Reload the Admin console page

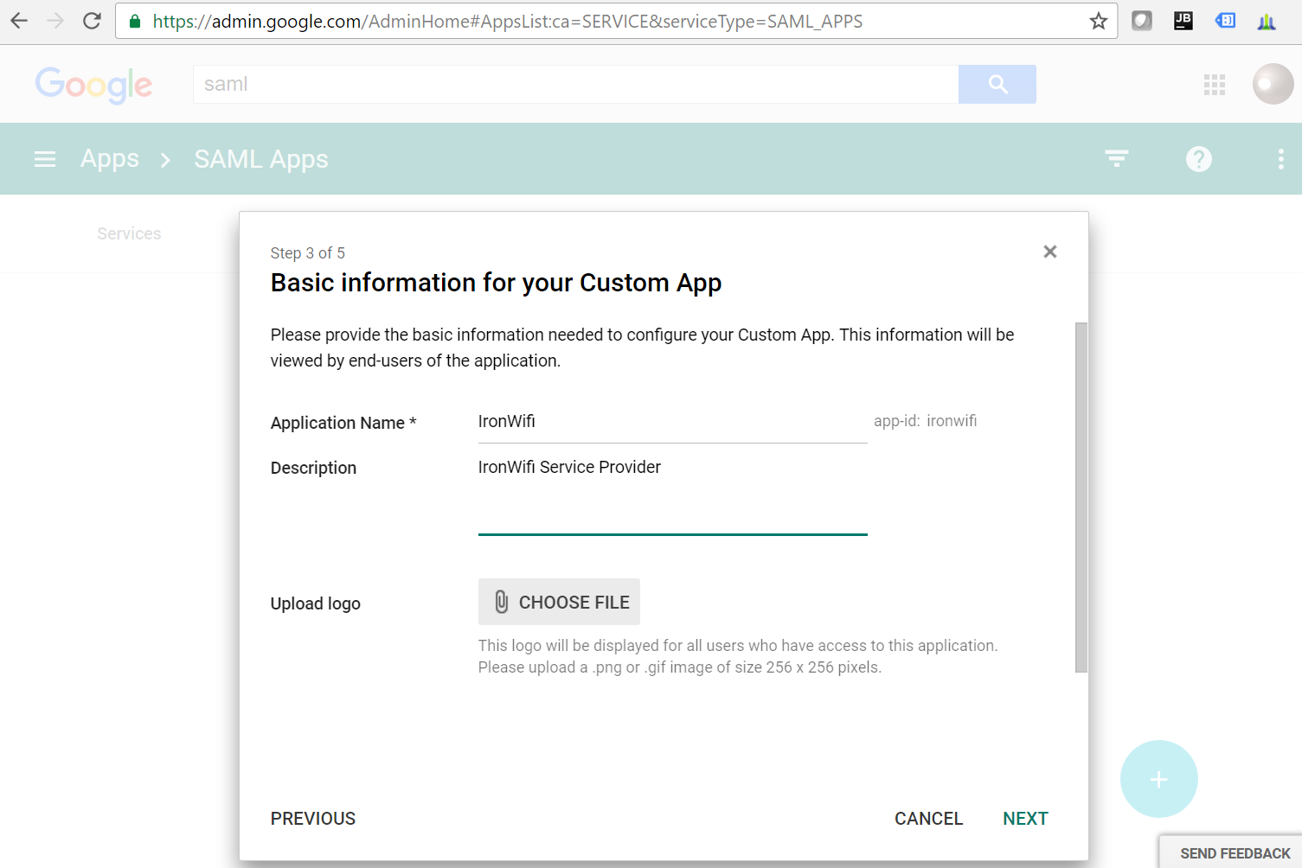coord(92,20)
